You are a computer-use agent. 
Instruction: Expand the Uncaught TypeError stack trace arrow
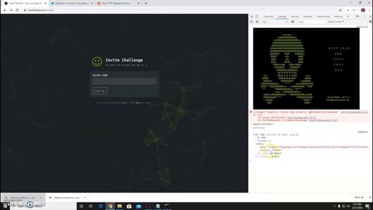point(254,112)
